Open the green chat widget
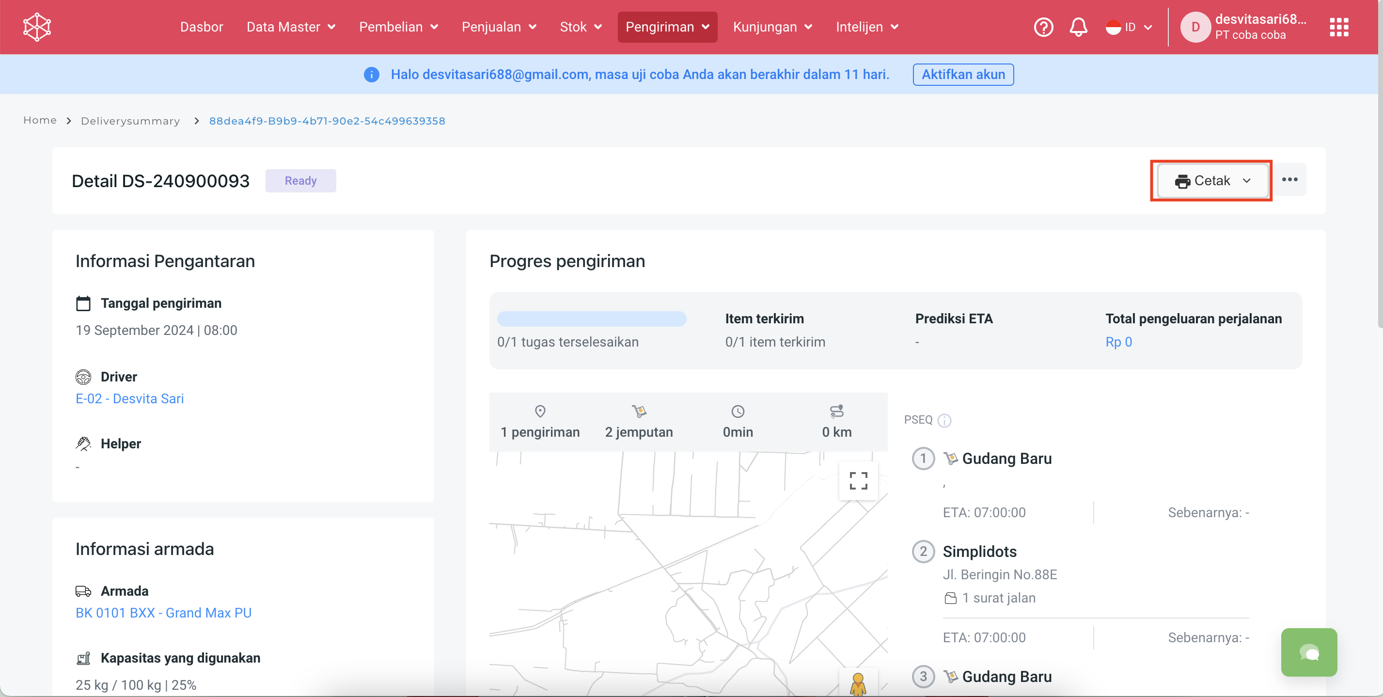Image resolution: width=1383 pixels, height=697 pixels. click(x=1308, y=652)
